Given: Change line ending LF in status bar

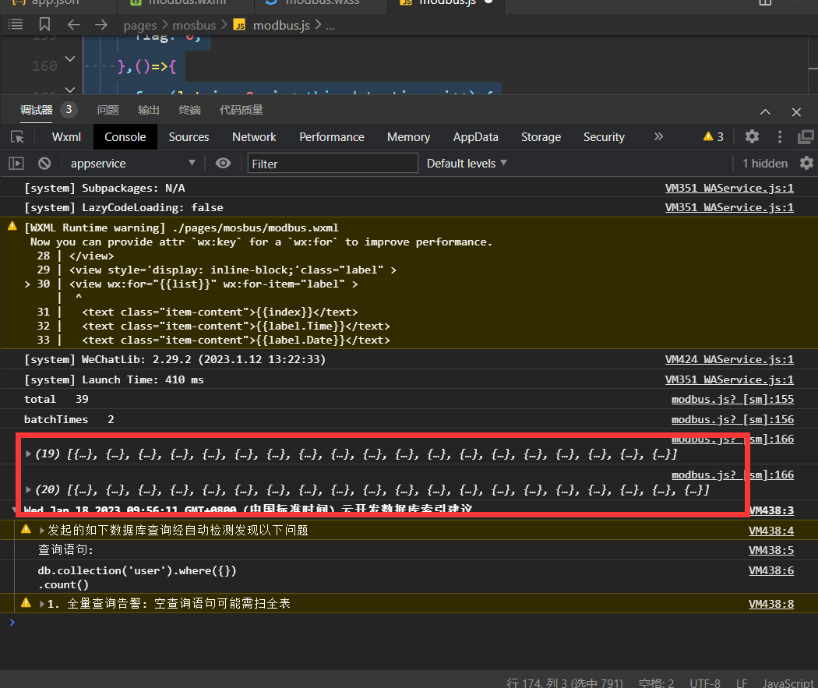Looking at the screenshot, I should point(742,683).
